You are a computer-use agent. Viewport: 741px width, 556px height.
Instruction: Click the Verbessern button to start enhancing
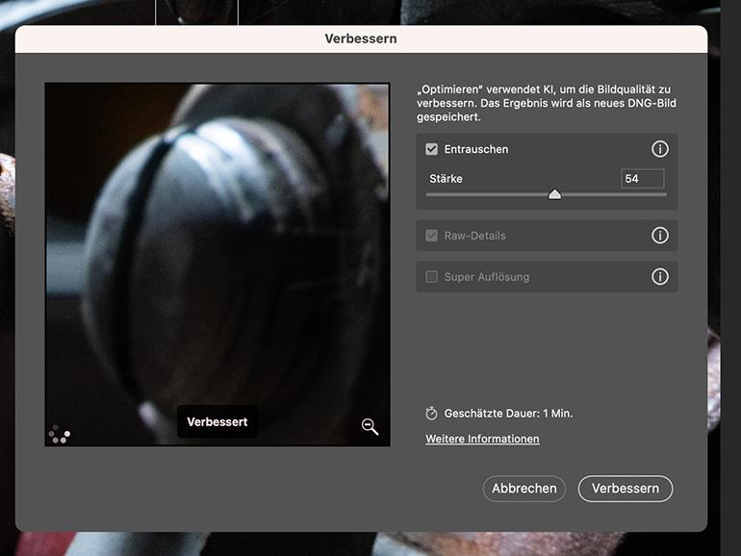pyautogui.click(x=625, y=489)
